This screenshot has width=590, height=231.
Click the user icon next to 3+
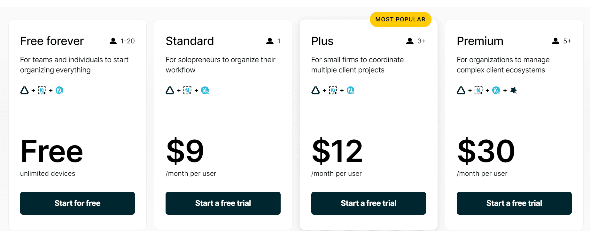click(409, 41)
